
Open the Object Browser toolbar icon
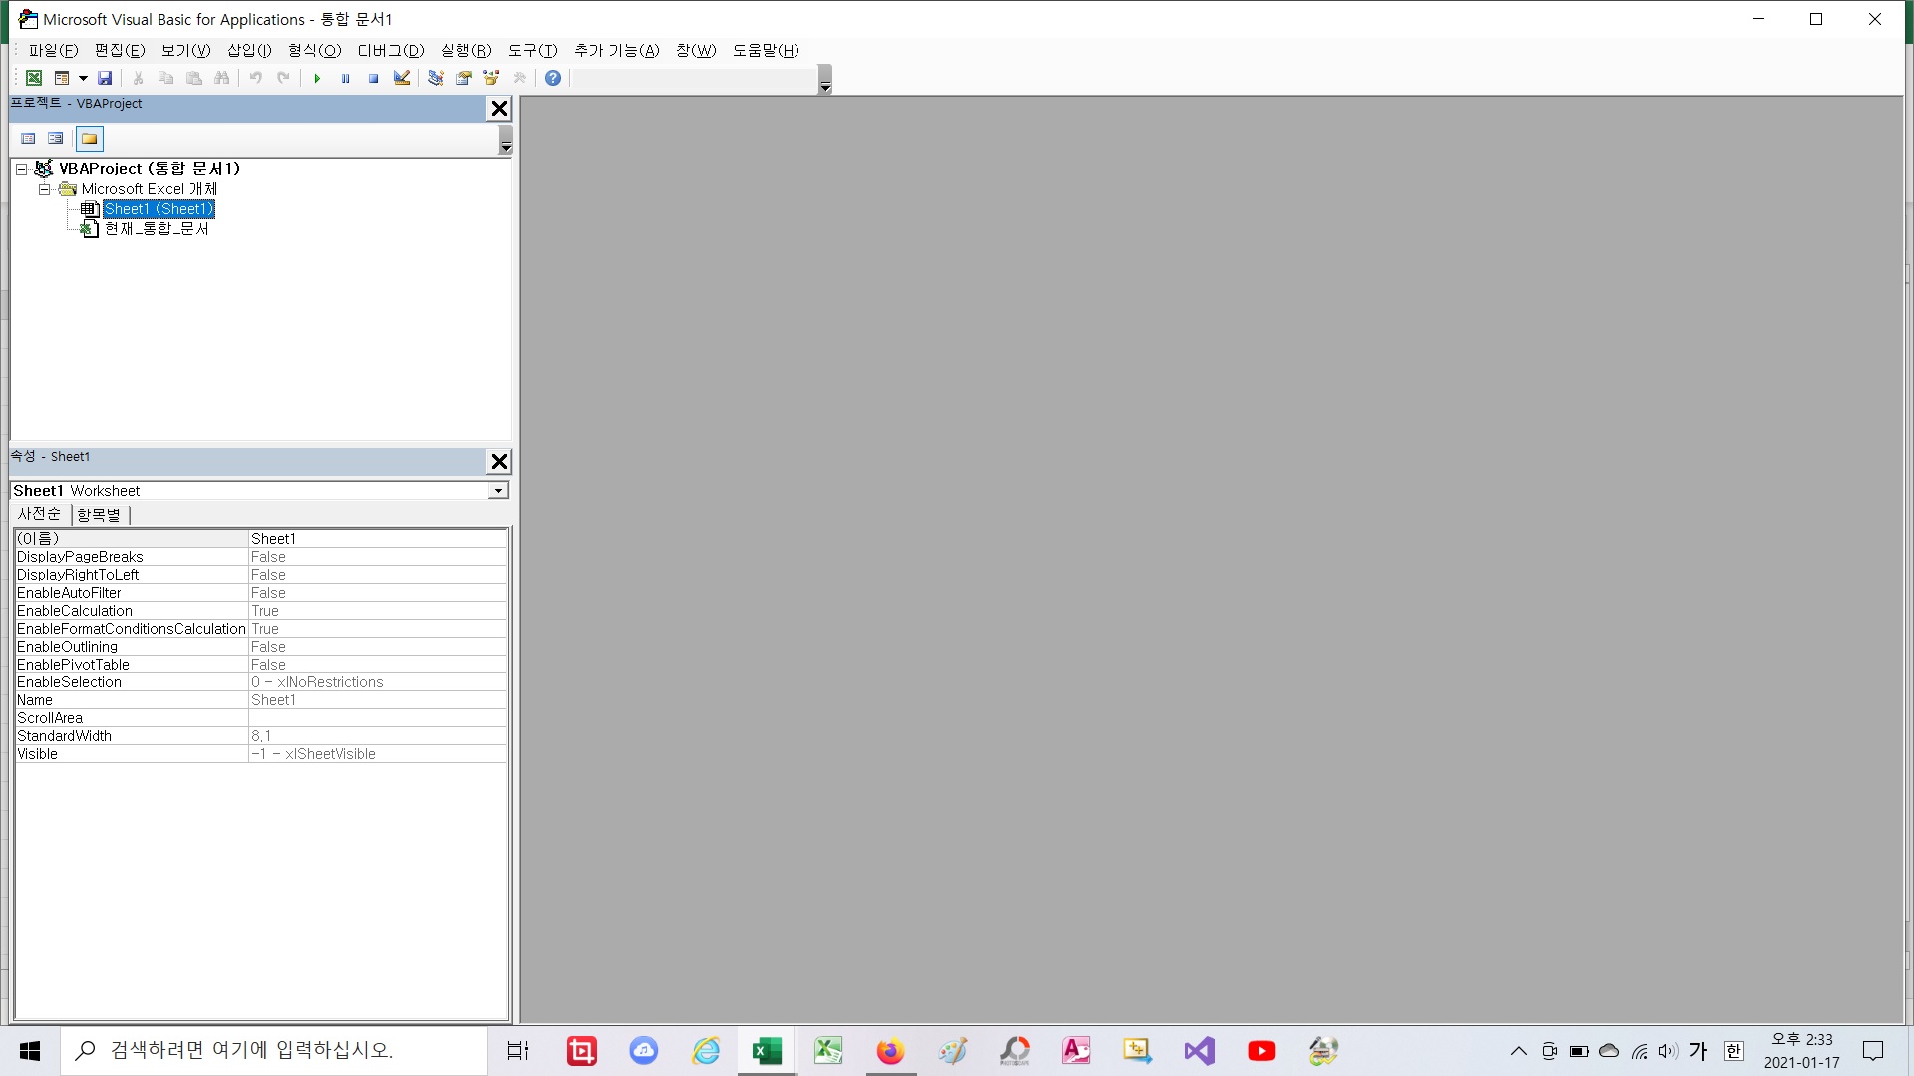491,78
